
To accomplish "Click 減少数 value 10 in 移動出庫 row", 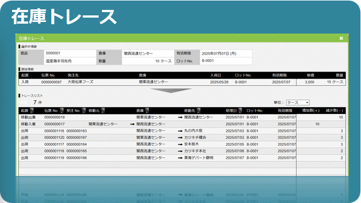I will pyautogui.click(x=341, y=117).
